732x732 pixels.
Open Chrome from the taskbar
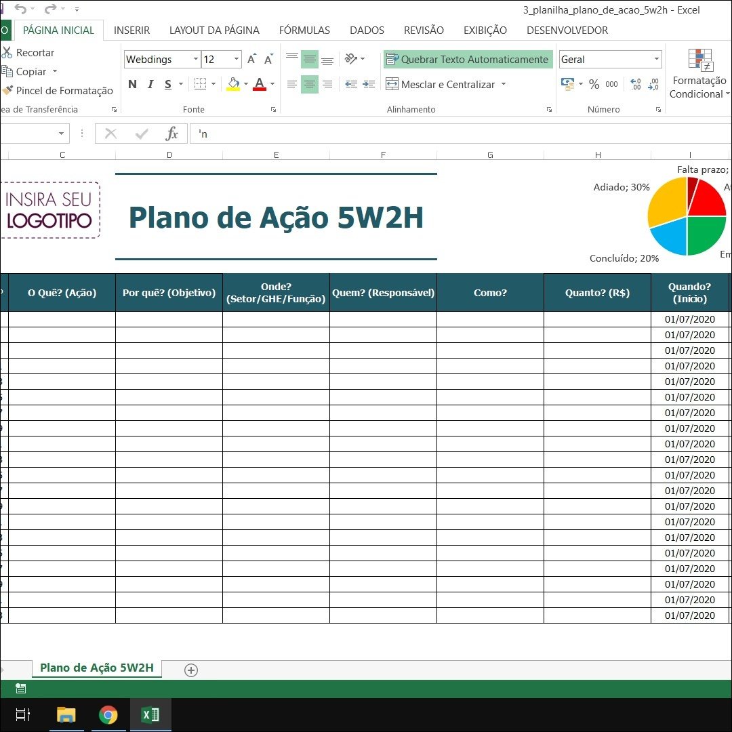tap(108, 715)
